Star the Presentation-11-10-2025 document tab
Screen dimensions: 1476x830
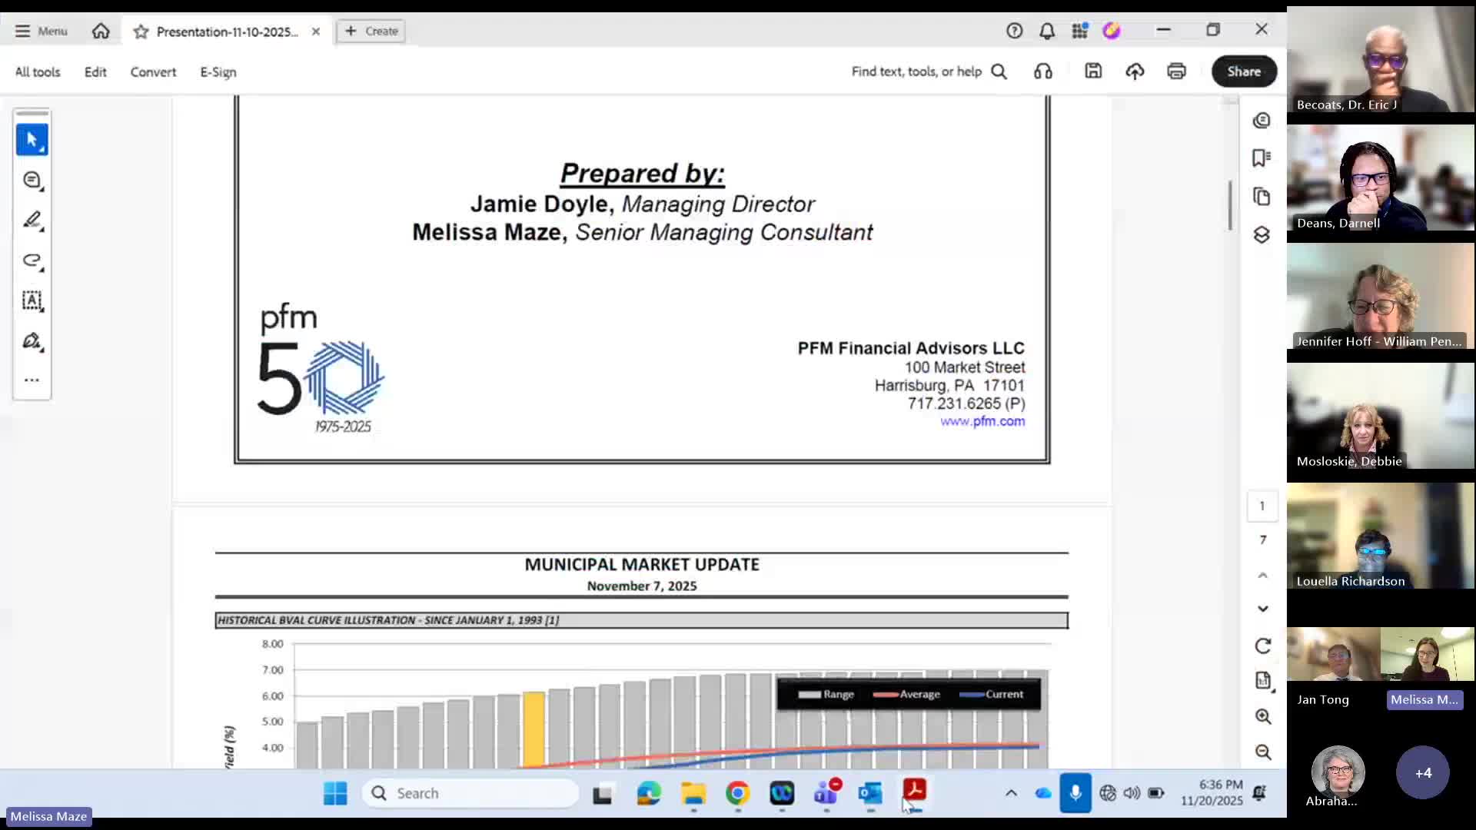(x=141, y=32)
